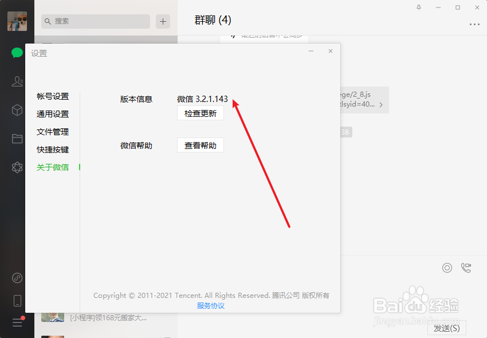This screenshot has width=487, height=338.
Task: Click the search box in chat list
Action: 96,21
